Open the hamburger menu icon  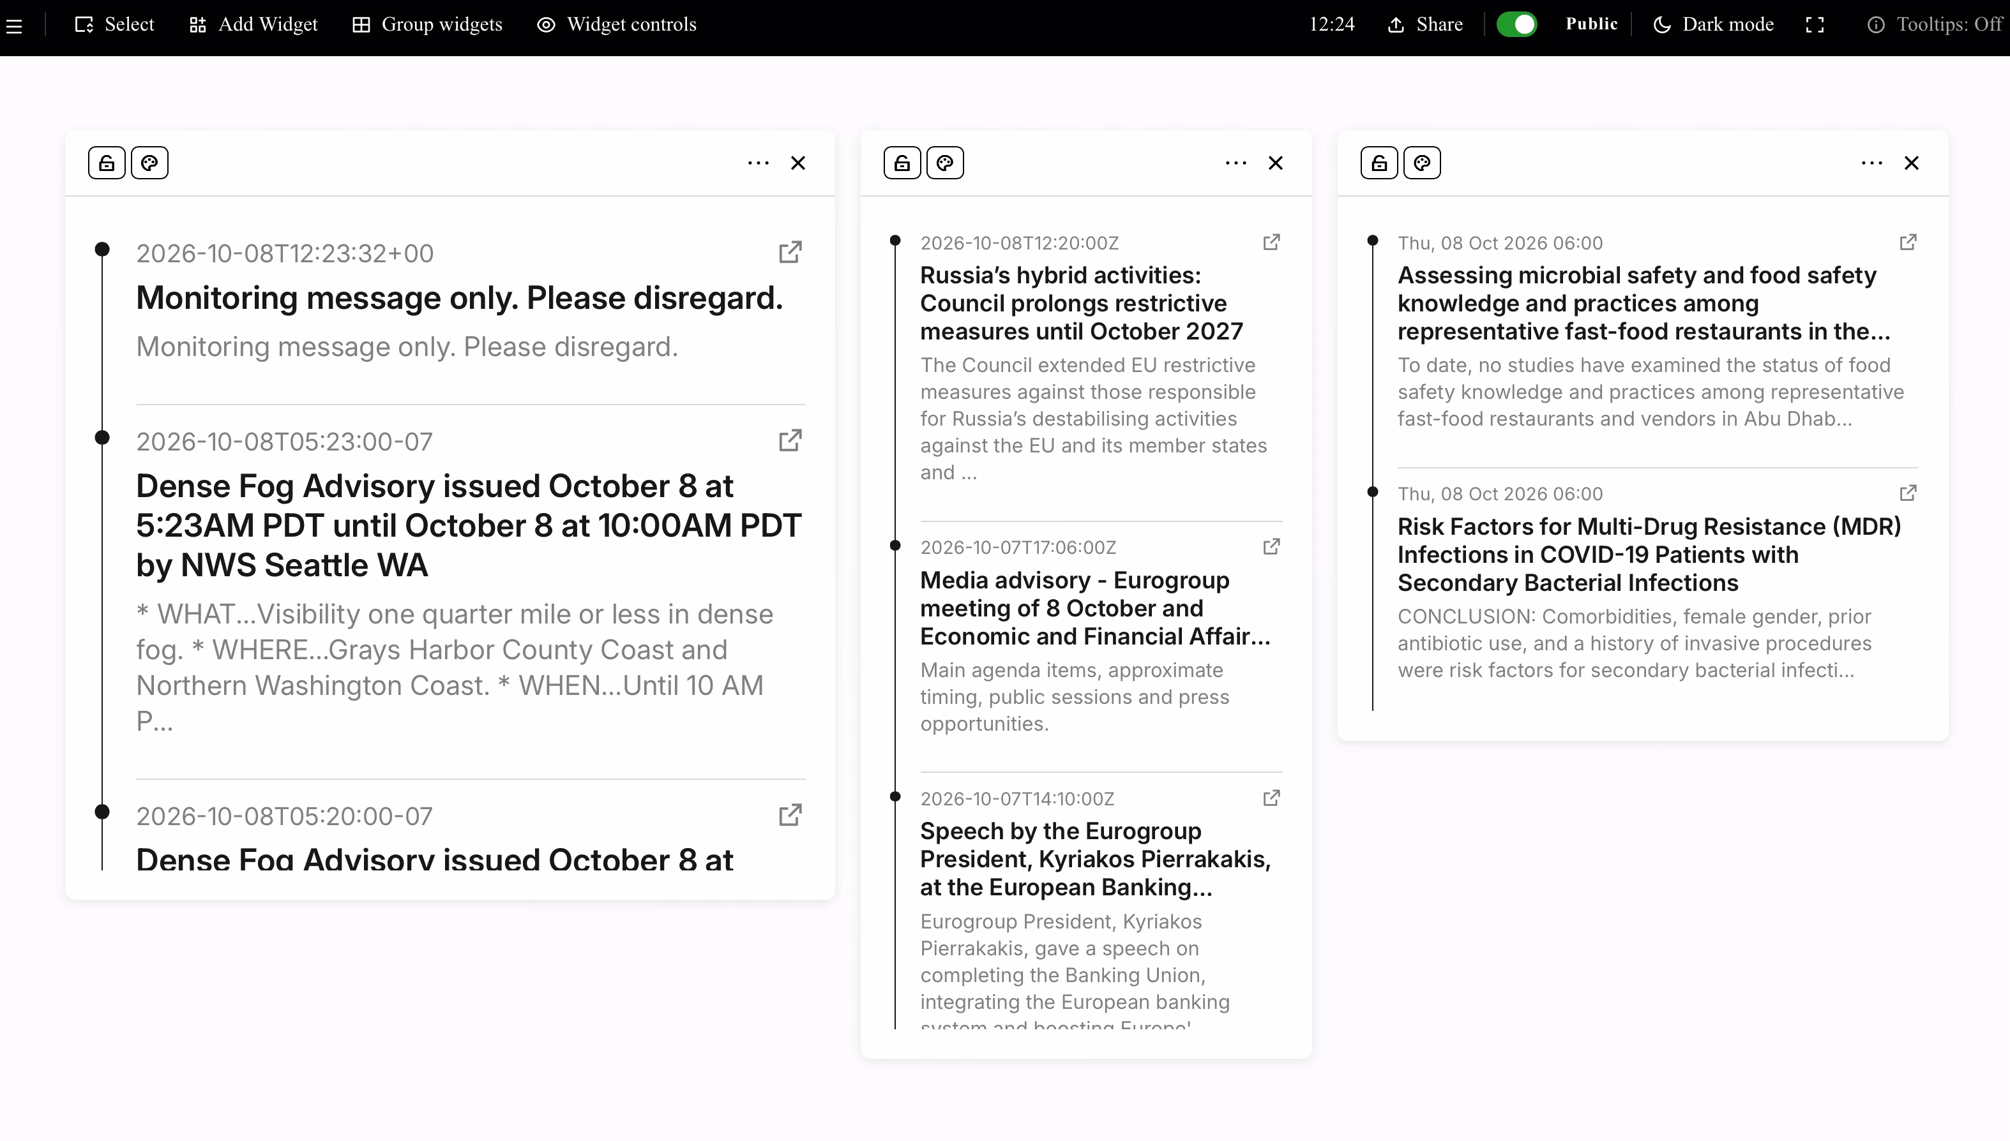[x=14, y=26]
